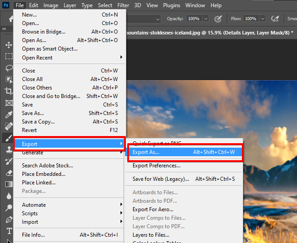
Task: Choose Browse in Bridge...
Action: click(70, 32)
